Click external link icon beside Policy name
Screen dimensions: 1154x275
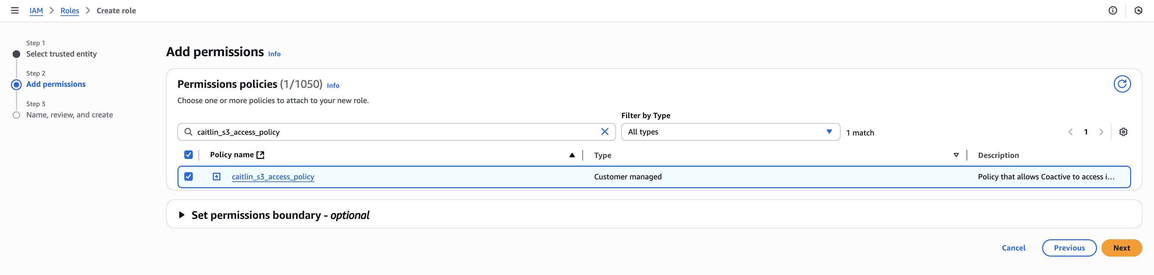click(x=260, y=155)
